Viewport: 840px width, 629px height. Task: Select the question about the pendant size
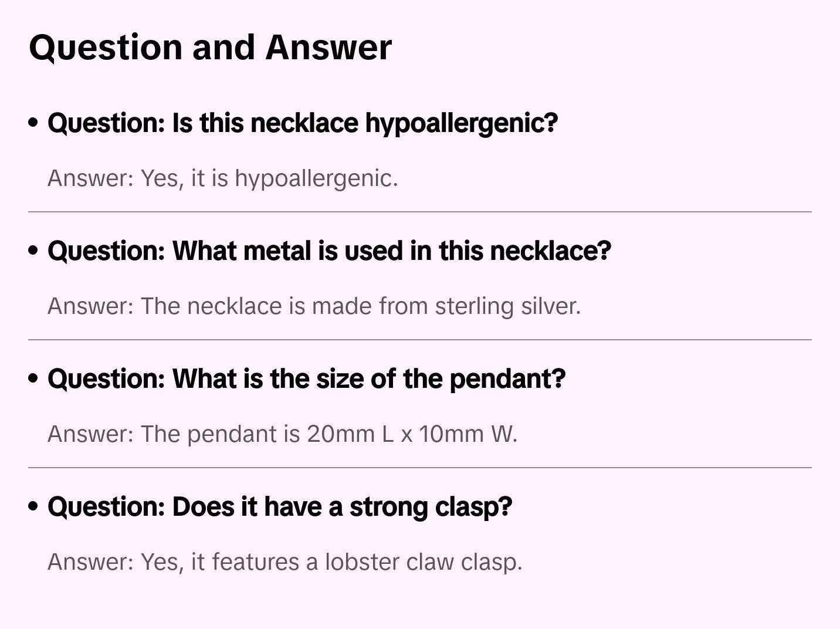[306, 379]
